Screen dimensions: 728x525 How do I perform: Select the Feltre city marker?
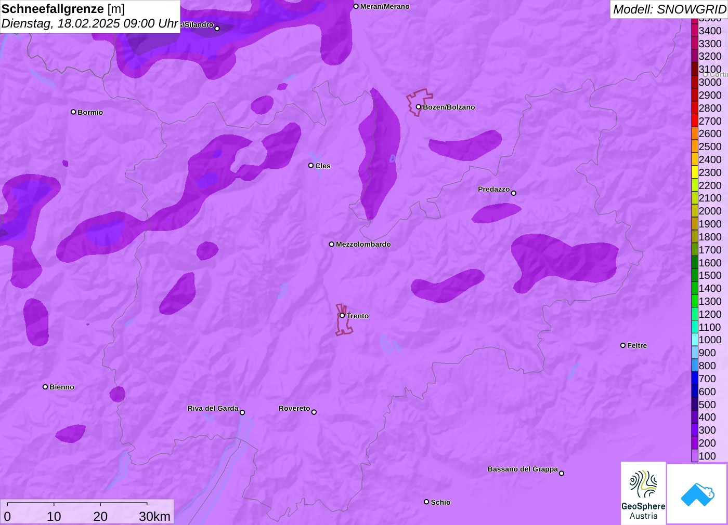pyautogui.click(x=623, y=345)
